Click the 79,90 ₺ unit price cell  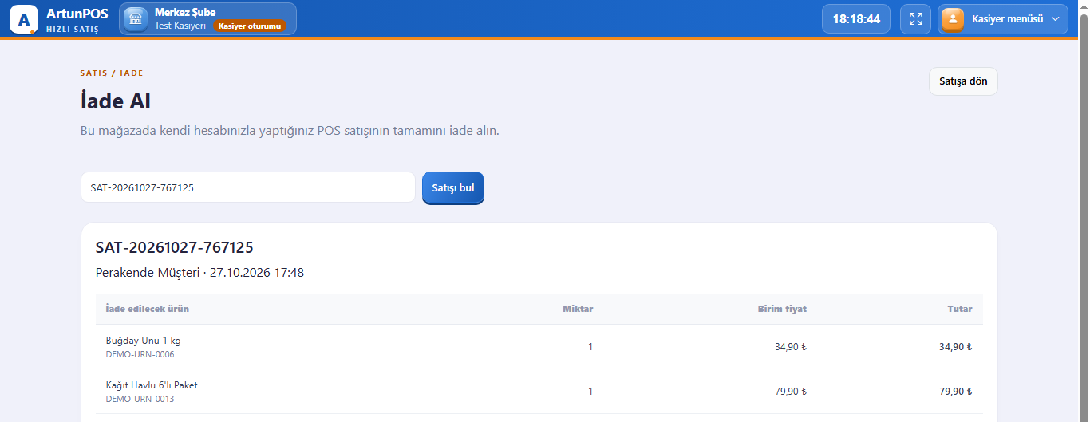point(791,392)
